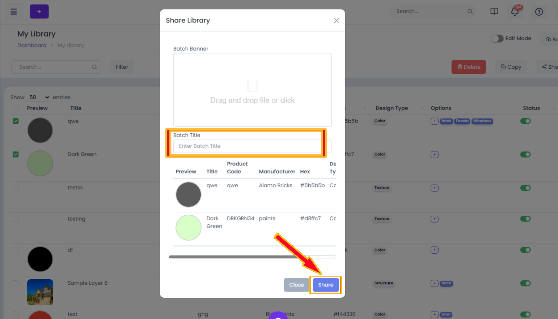Open the notifications bell icon
Viewport: 558px width, 319px height.
(x=515, y=12)
